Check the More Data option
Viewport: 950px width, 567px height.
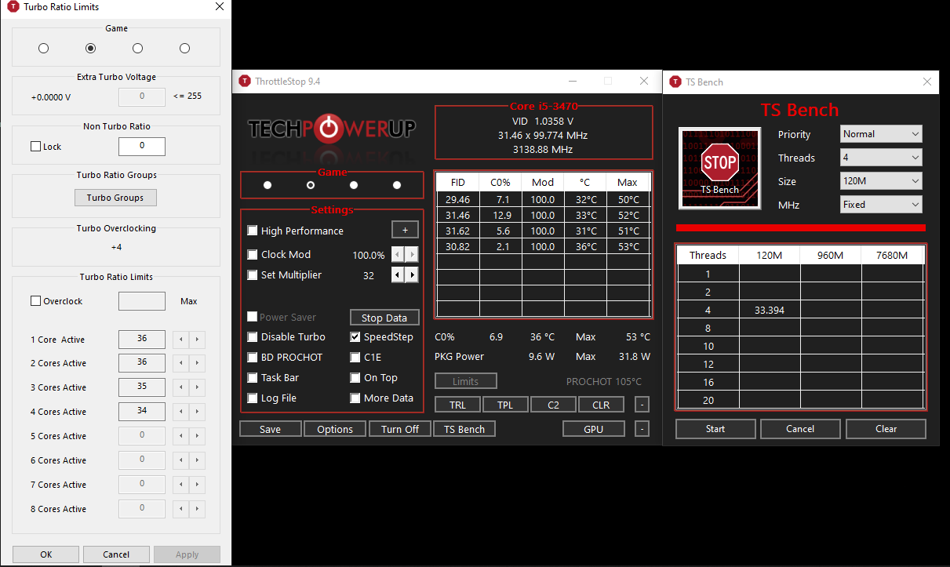click(355, 398)
